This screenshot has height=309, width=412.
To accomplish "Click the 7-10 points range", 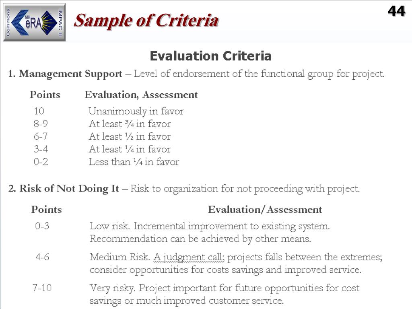I will (42, 288).
